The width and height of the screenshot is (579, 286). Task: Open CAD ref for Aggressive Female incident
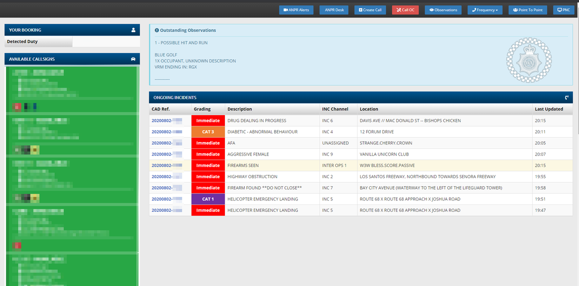click(166, 154)
